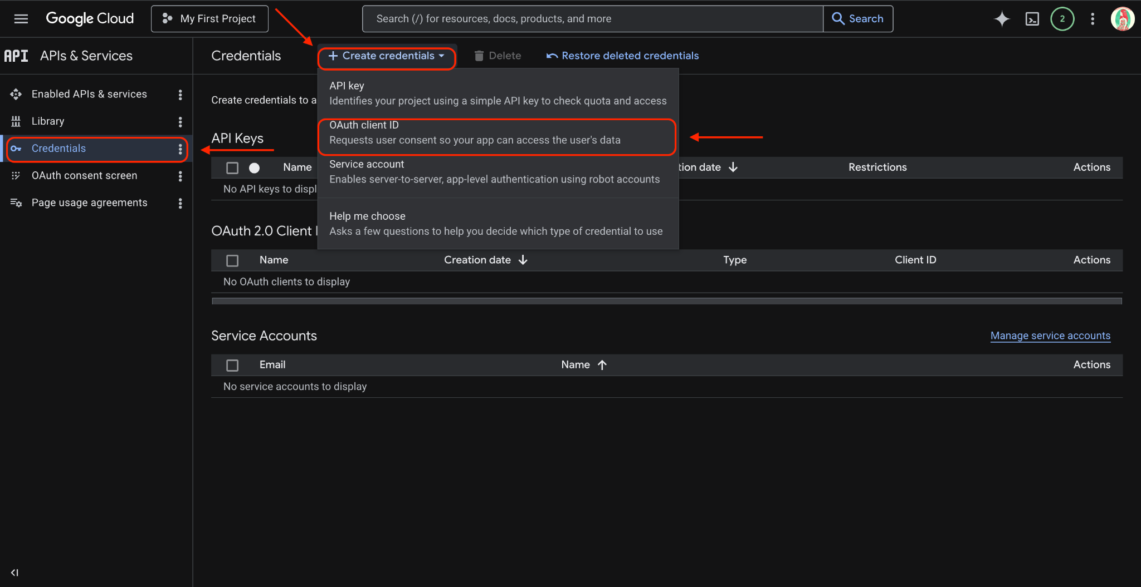
Task: Click the API Keys status dot column header
Action: point(254,167)
